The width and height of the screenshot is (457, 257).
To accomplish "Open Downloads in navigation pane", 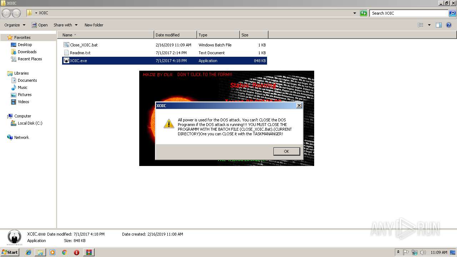I will tap(27, 52).
